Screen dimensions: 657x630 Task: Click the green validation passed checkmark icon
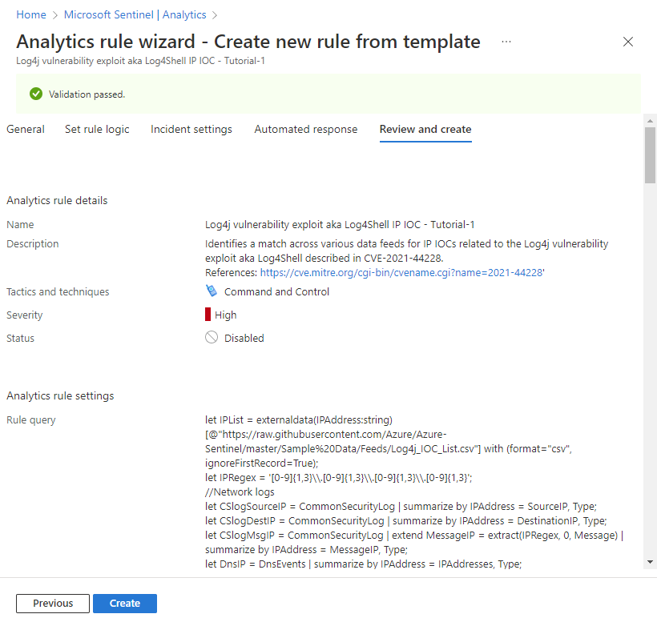coord(36,94)
